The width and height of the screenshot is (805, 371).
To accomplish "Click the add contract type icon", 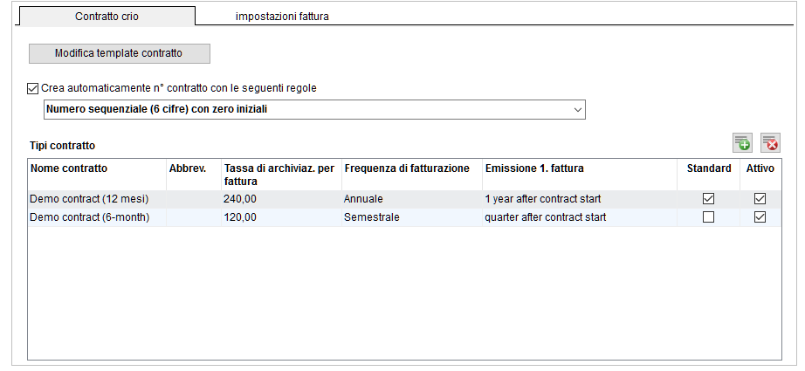I will [742, 143].
